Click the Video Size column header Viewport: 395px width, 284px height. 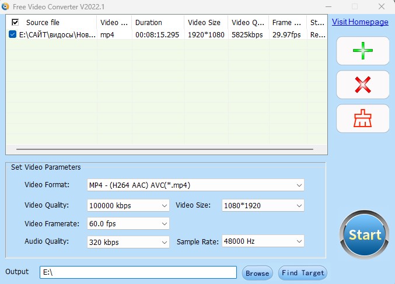tap(206, 22)
